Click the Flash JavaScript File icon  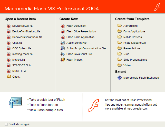pos(63,54)
